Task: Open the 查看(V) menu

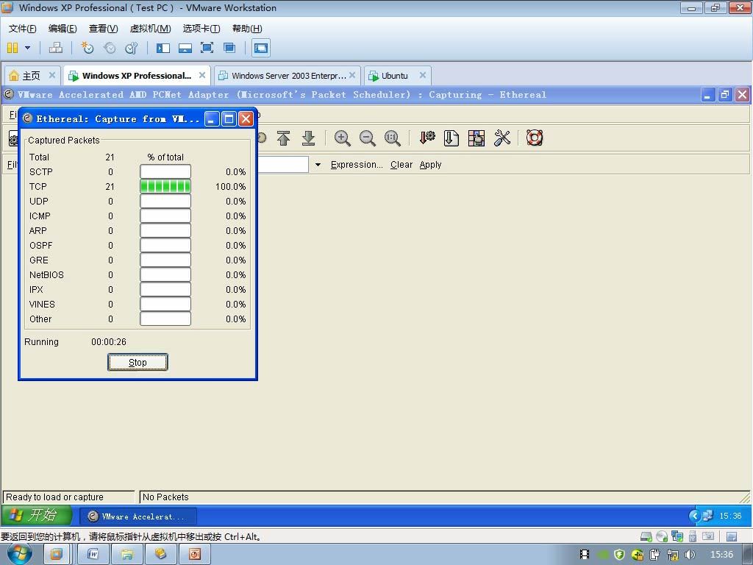Action: point(103,29)
